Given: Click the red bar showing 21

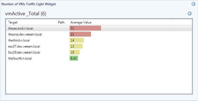Looking at the screenshot, I should tap(80, 34).
